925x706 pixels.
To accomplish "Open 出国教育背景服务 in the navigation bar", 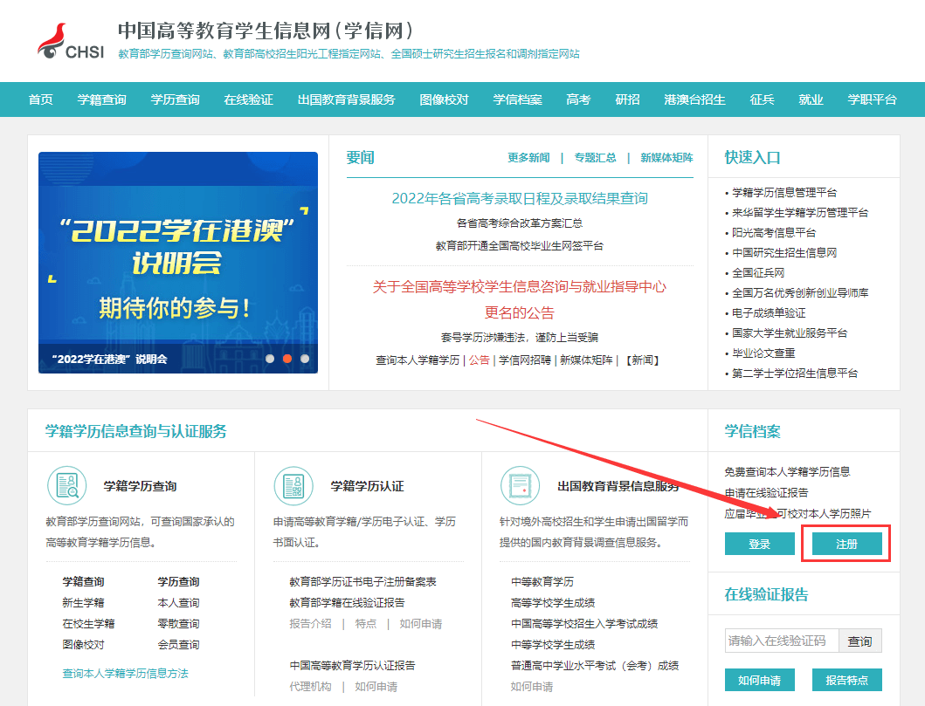I will click(346, 99).
